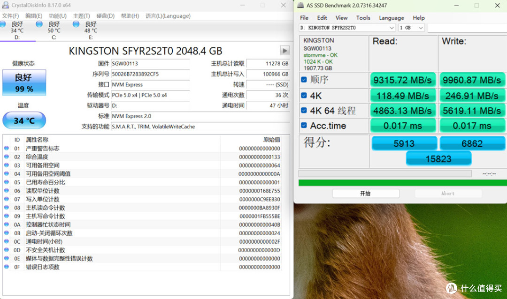Viewport: 507px width, 299px height.
Task: Click the AS SSD Benchmark title bar icon
Action: tap(300, 5)
